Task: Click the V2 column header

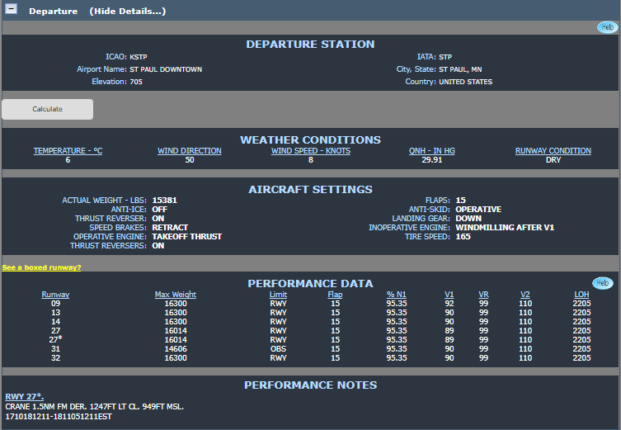Action: coord(525,295)
